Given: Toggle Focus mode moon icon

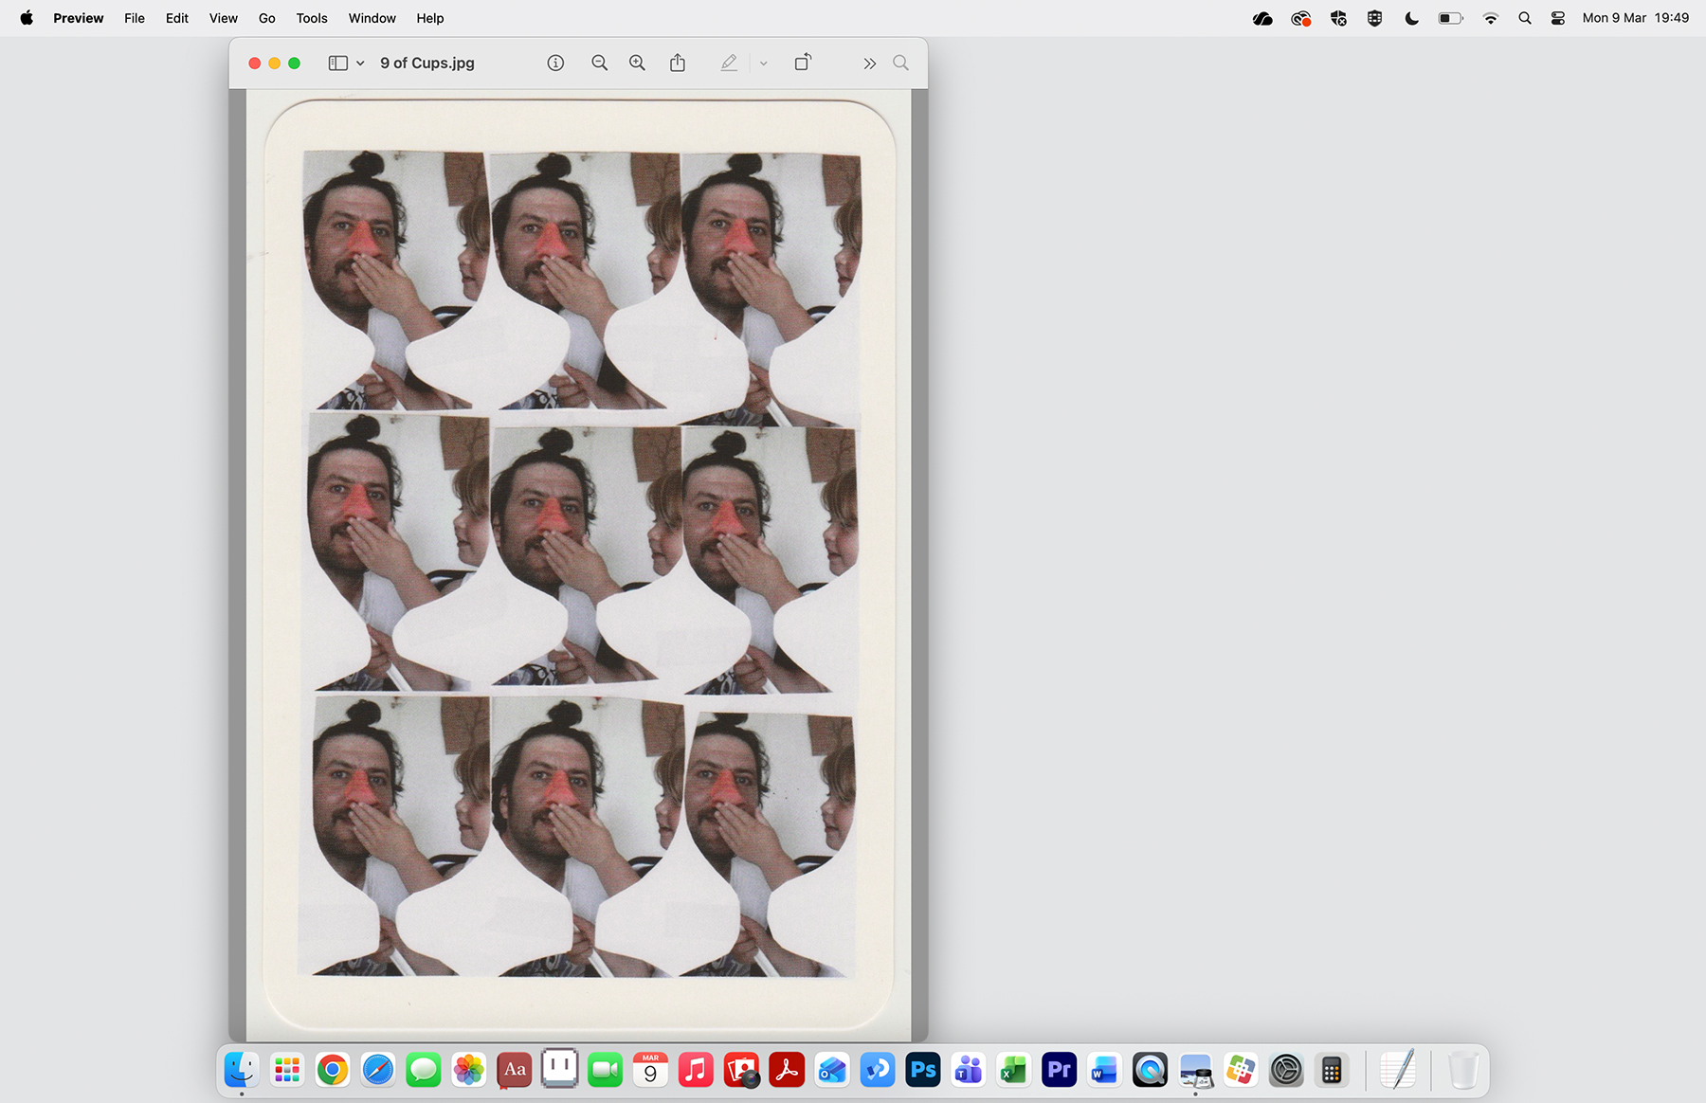Looking at the screenshot, I should [1411, 18].
